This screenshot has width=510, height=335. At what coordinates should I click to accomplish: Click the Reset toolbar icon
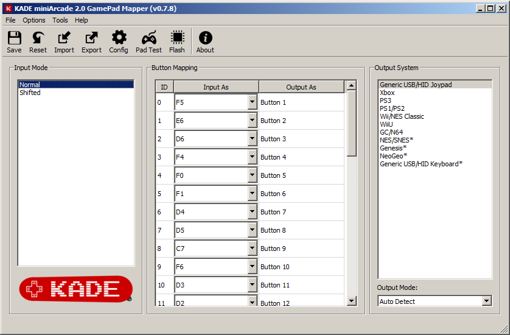[38, 41]
